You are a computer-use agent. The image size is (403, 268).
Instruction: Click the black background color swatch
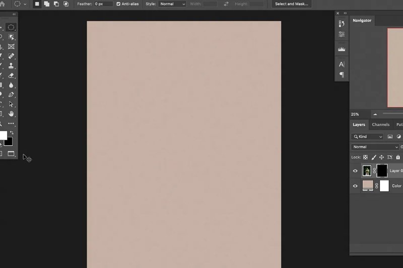[9, 141]
